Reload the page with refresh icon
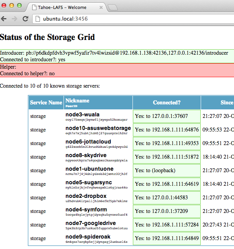The height and width of the screenshot is (249, 234). tap(25, 19)
